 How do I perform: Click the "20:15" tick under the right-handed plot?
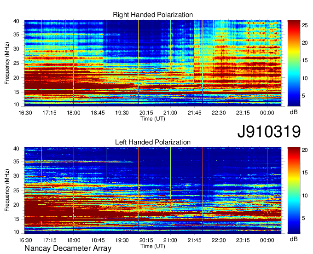146,113
